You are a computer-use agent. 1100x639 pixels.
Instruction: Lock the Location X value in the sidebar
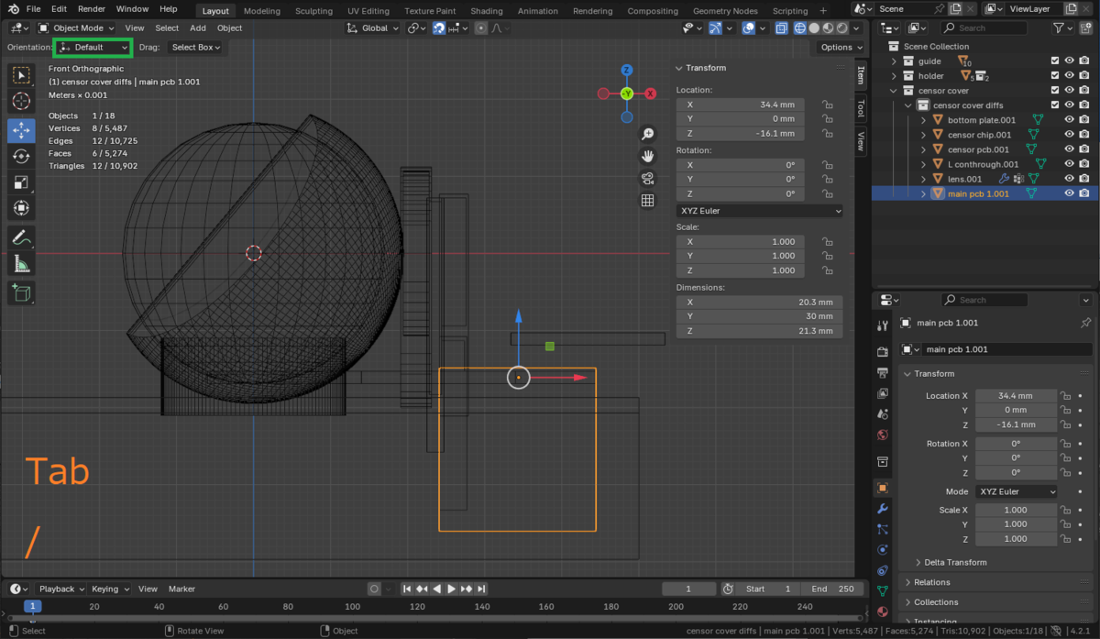(x=827, y=105)
